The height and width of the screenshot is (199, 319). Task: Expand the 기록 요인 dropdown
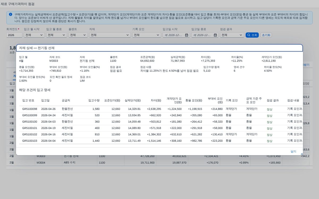tap(146, 35)
